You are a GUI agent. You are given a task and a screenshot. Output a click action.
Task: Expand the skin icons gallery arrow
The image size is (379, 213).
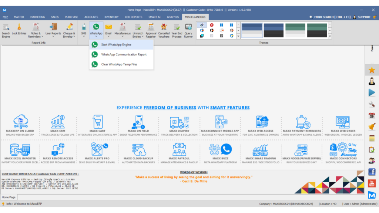coord(238,36)
